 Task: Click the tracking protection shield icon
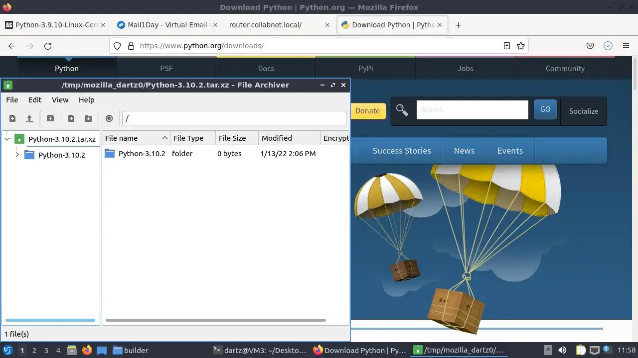pyautogui.click(x=117, y=46)
